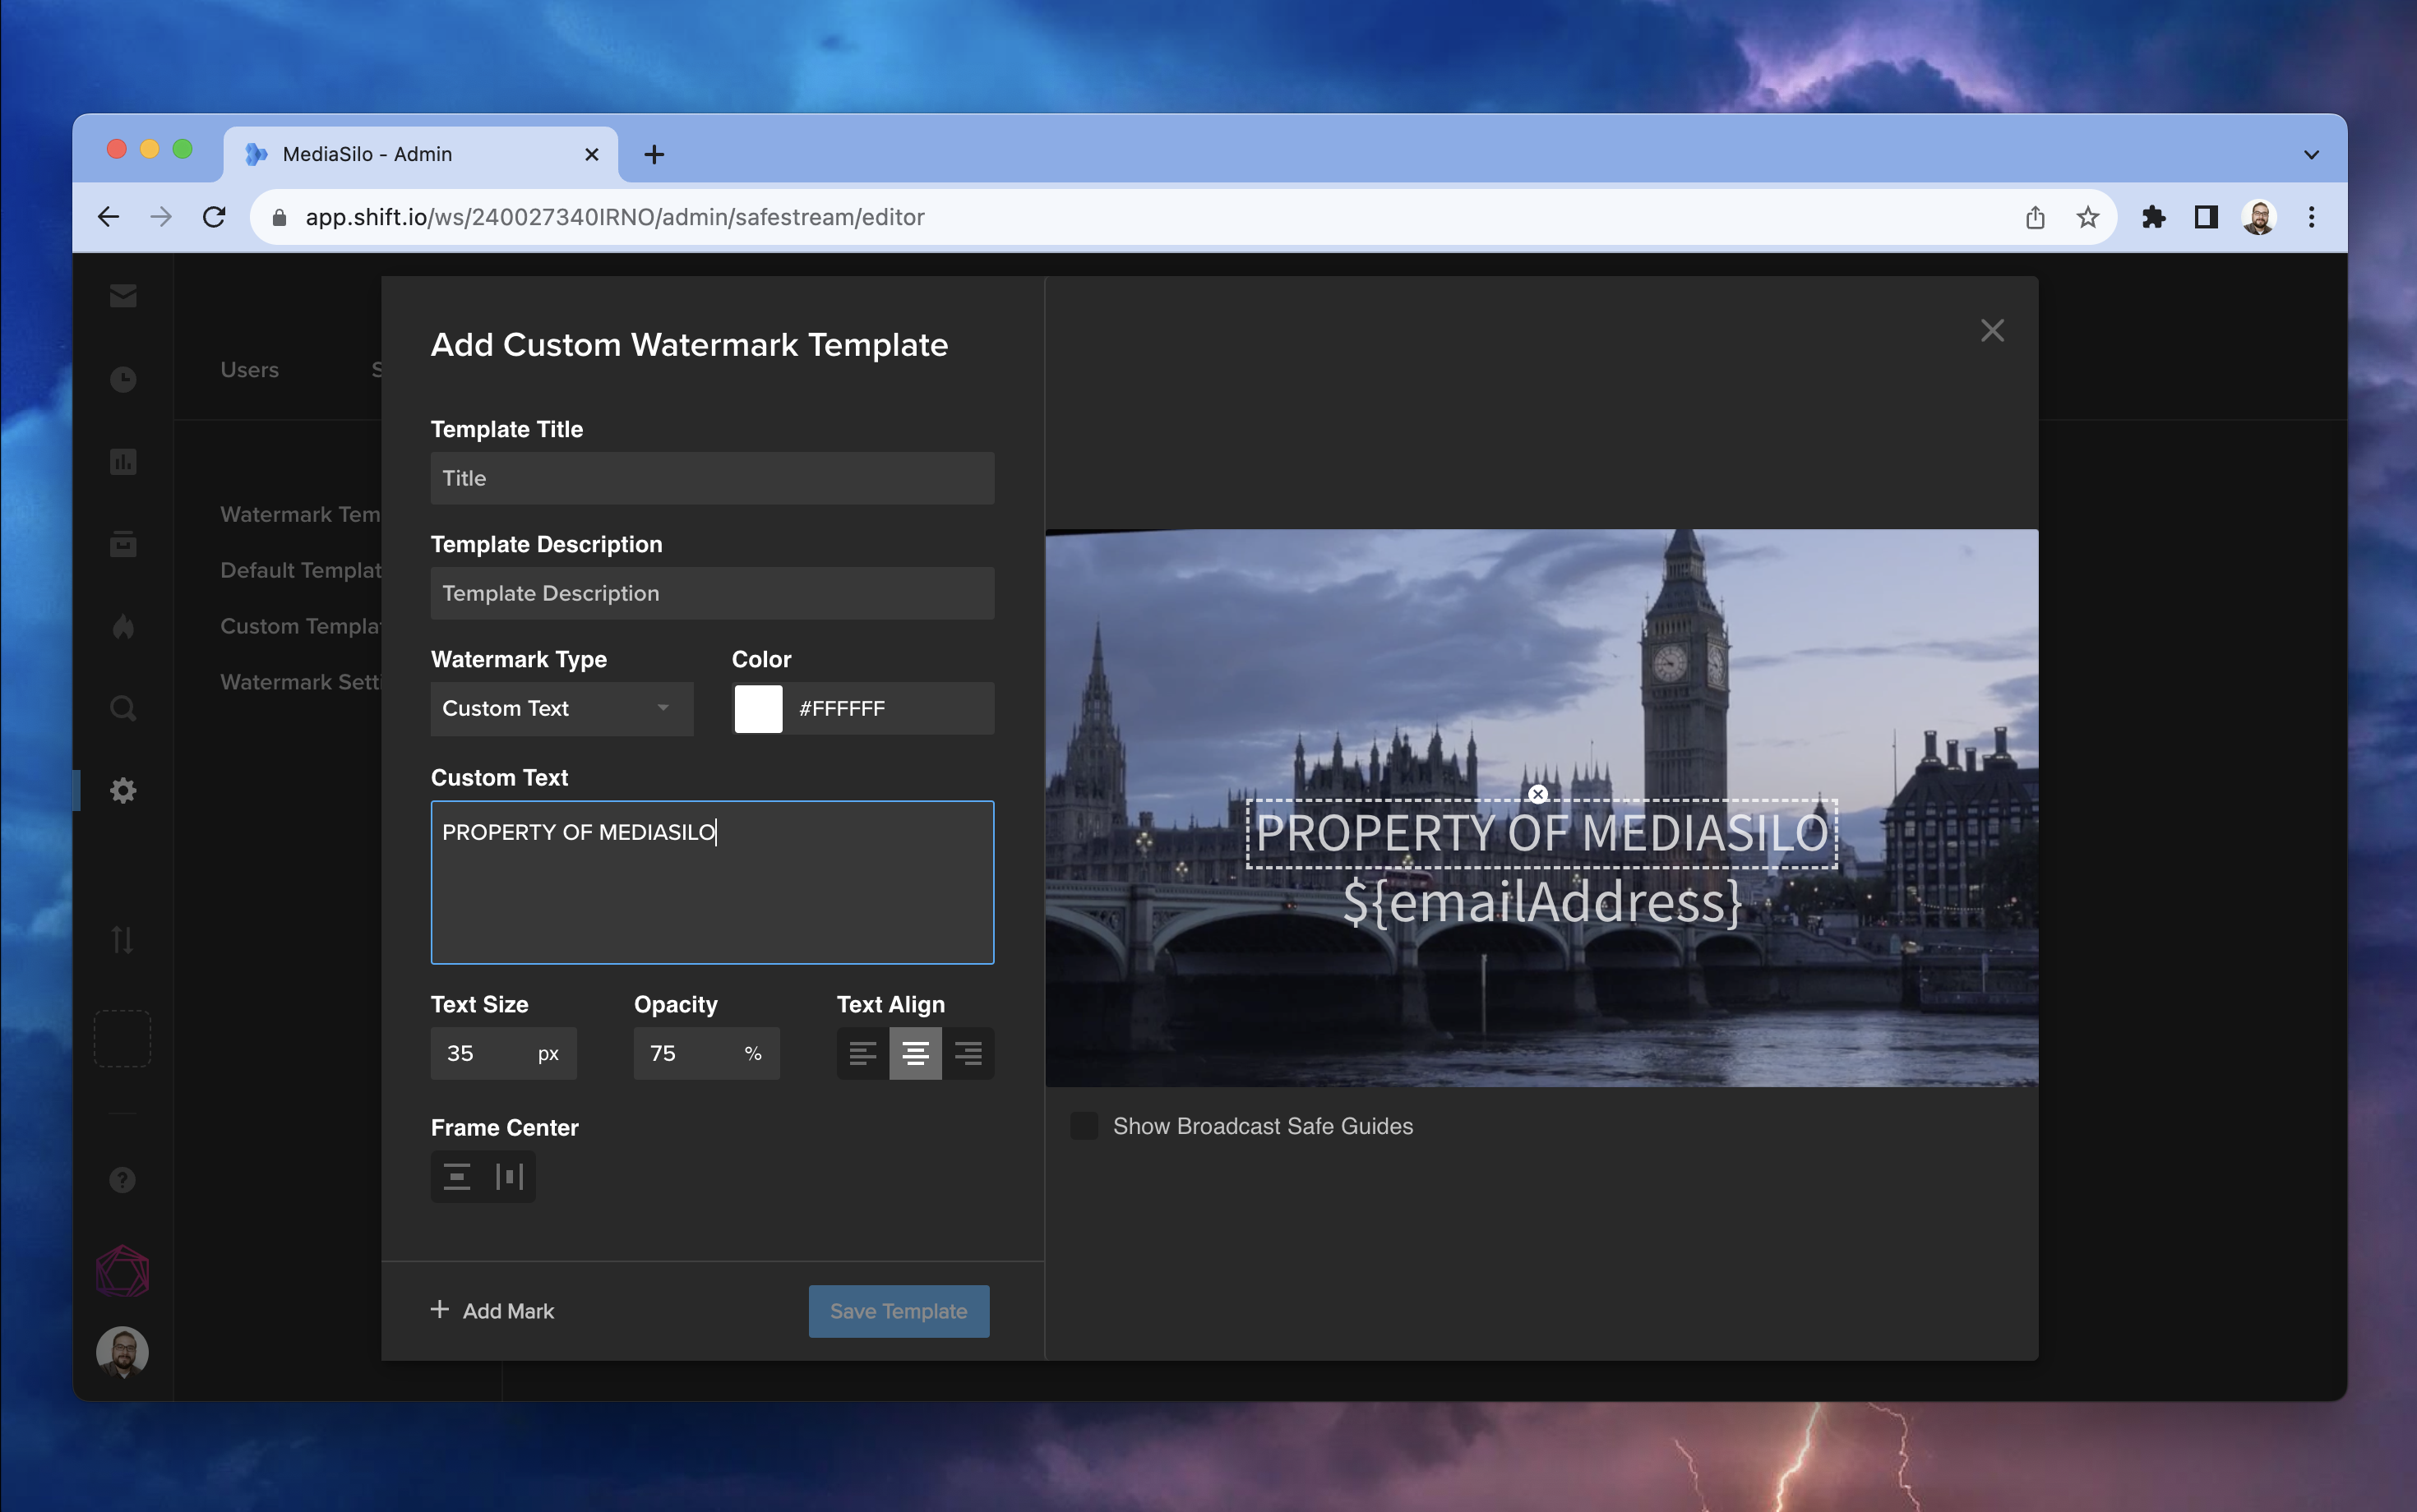Image resolution: width=2417 pixels, height=1512 pixels.
Task: Click the Save Template button
Action: pyautogui.click(x=899, y=1311)
